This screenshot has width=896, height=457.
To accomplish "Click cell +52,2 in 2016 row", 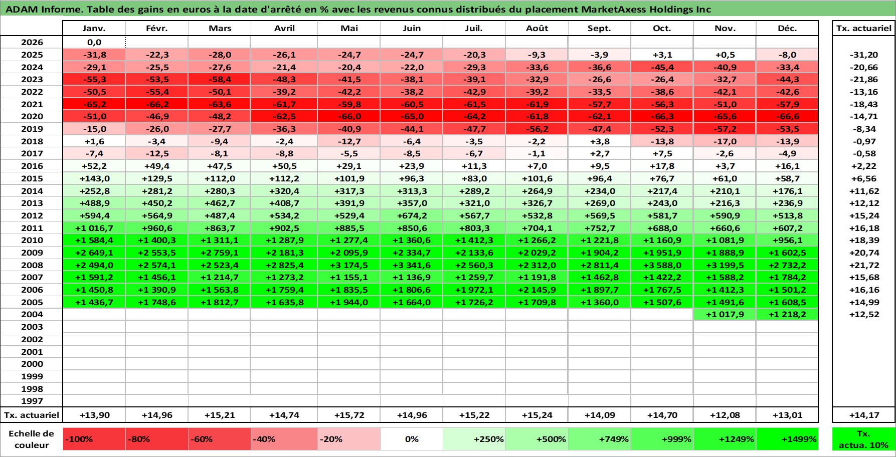I will point(94,166).
